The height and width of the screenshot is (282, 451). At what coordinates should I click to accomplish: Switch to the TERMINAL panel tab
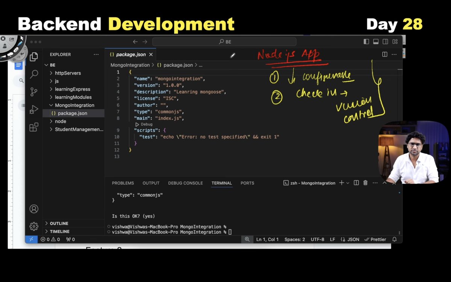click(x=222, y=183)
